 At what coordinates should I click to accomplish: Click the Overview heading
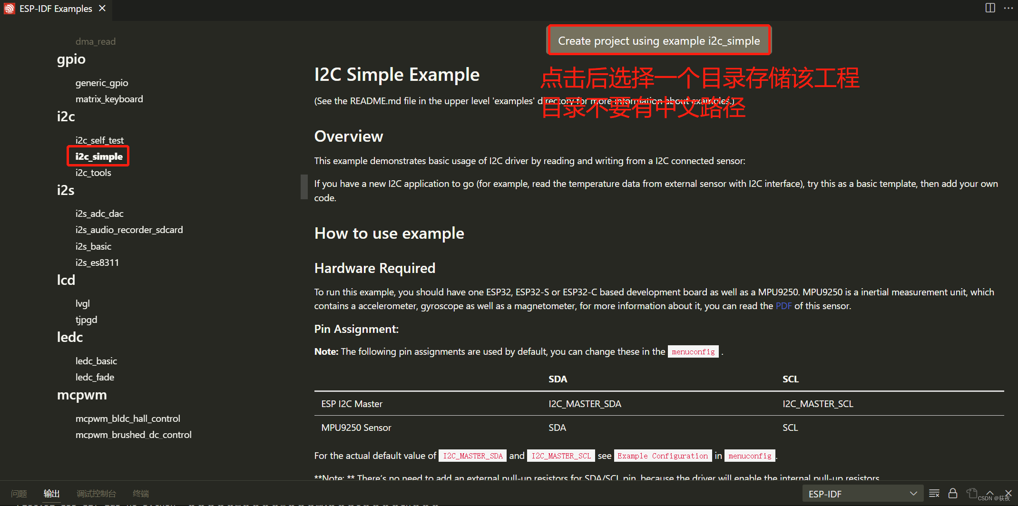coord(349,136)
